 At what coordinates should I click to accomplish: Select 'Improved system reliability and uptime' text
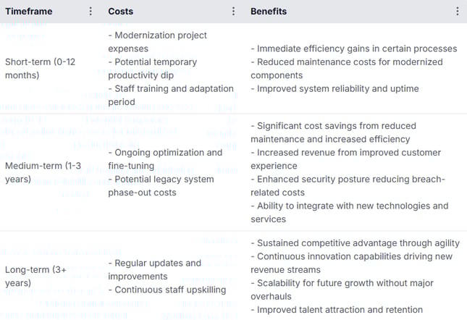335,88
